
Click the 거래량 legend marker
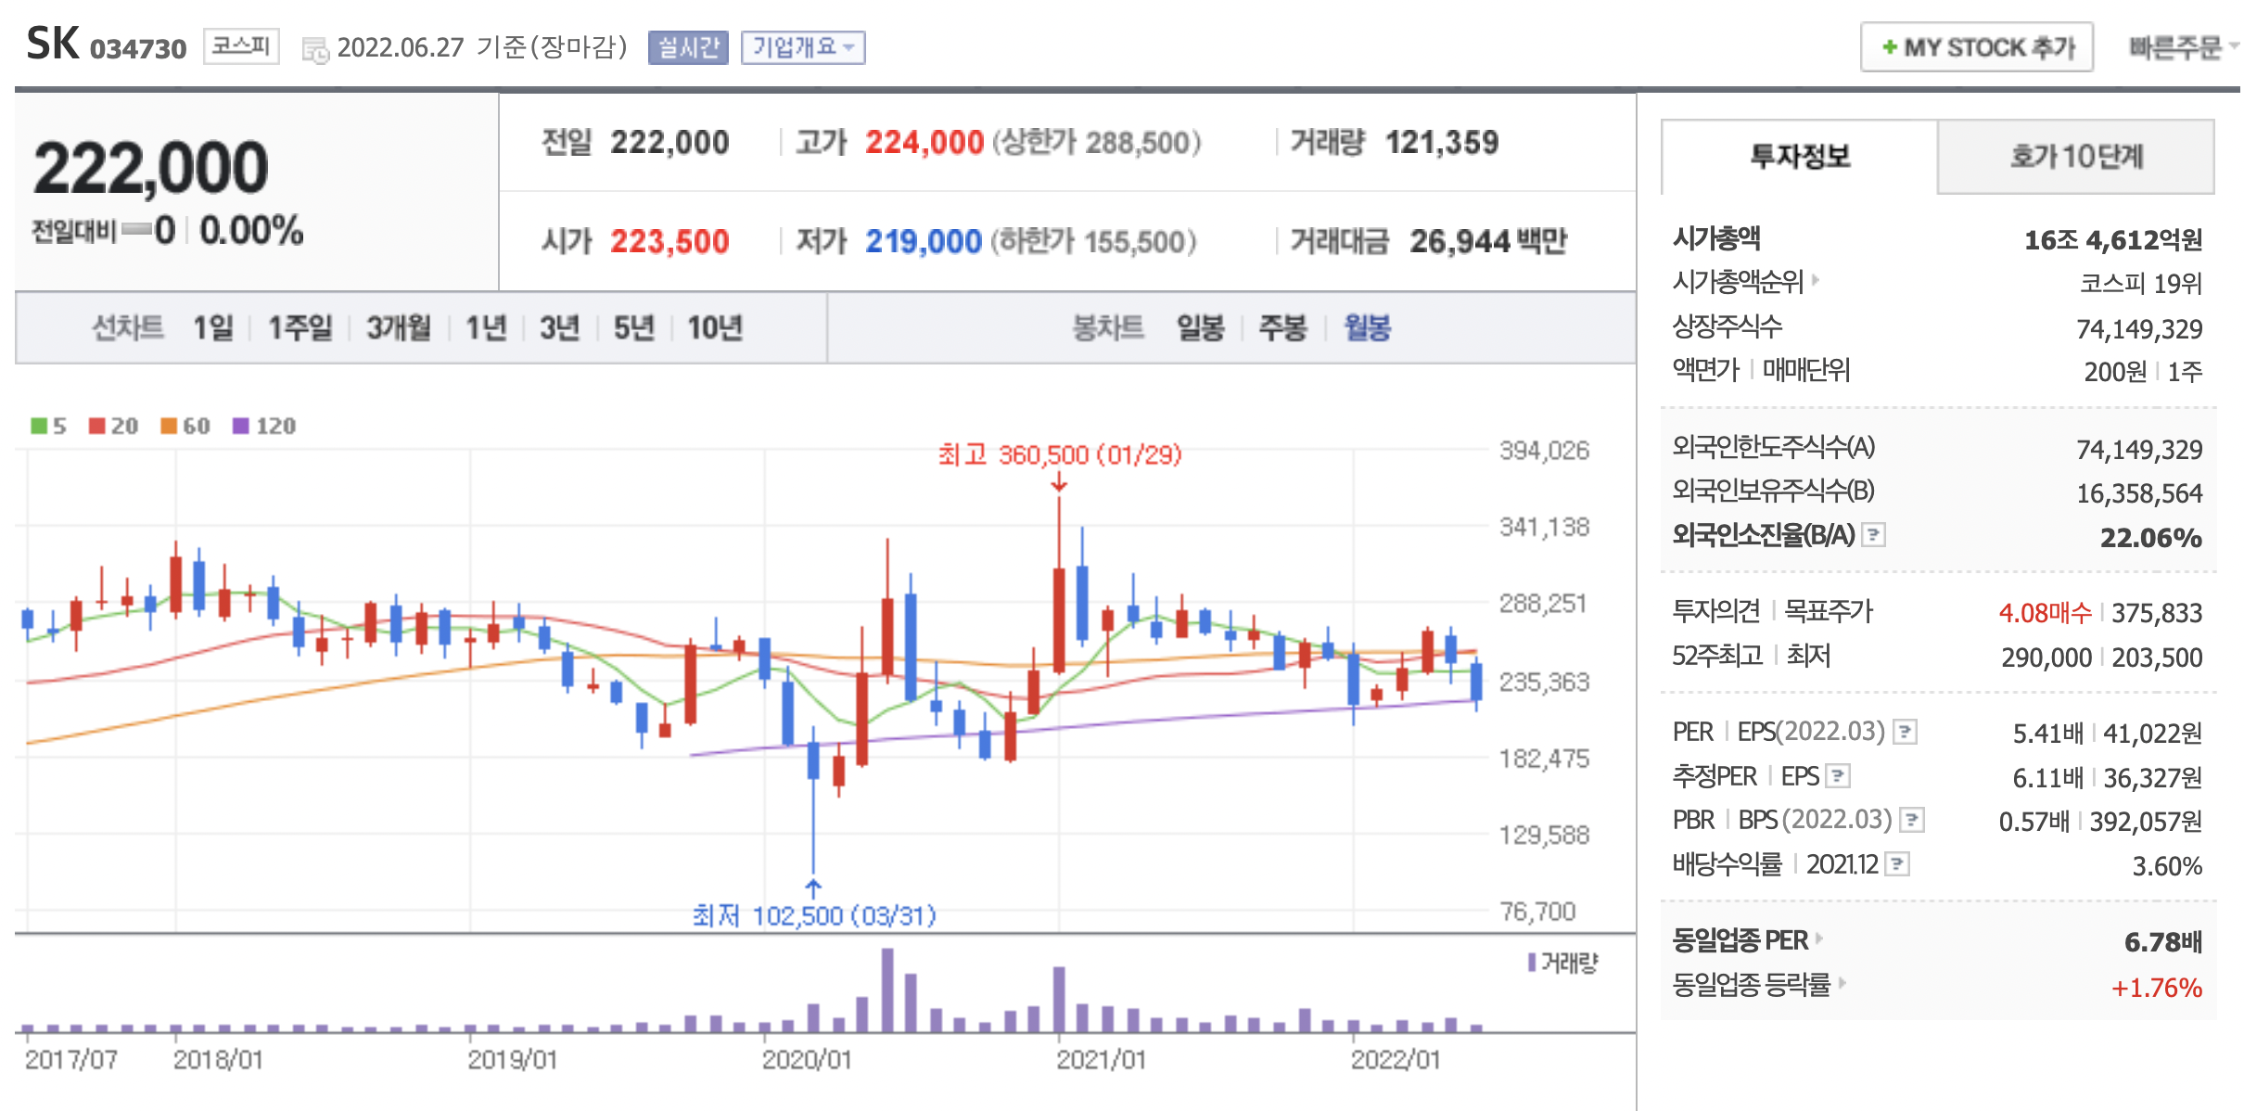coord(1532,963)
